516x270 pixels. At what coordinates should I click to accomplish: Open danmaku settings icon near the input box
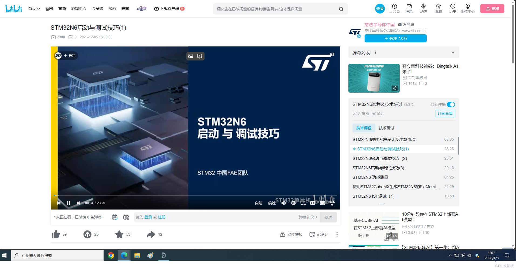126,217
